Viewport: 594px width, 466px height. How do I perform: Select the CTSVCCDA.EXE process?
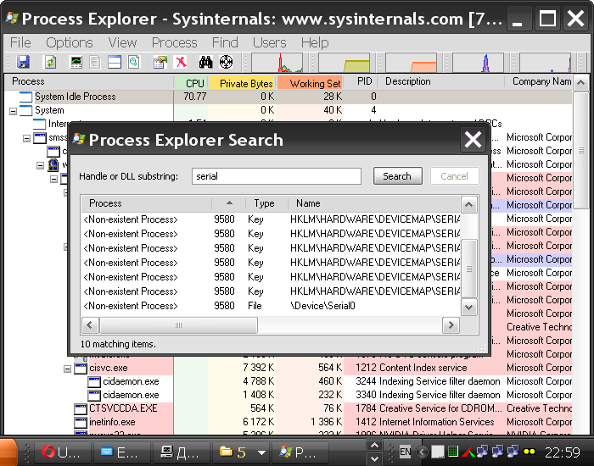123,408
